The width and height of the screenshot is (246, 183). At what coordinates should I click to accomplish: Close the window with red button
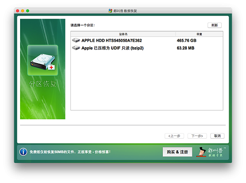pyautogui.click(x=17, y=11)
